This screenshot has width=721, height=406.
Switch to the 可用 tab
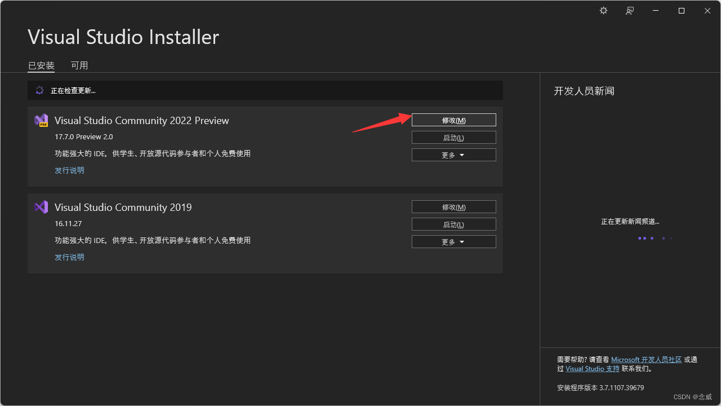pyautogui.click(x=79, y=65)
